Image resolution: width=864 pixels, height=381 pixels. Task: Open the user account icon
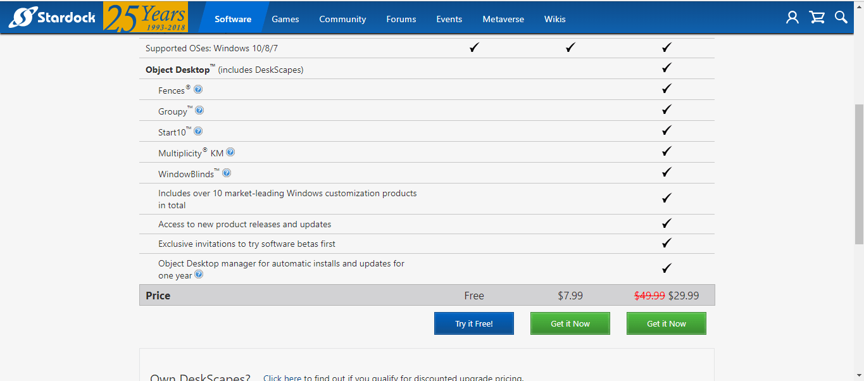(x=792, y=18)
